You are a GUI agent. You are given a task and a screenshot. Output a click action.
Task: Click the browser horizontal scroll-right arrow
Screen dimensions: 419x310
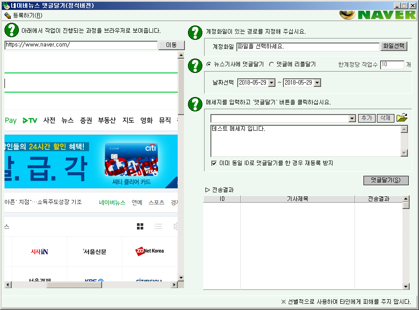point(174,285)
